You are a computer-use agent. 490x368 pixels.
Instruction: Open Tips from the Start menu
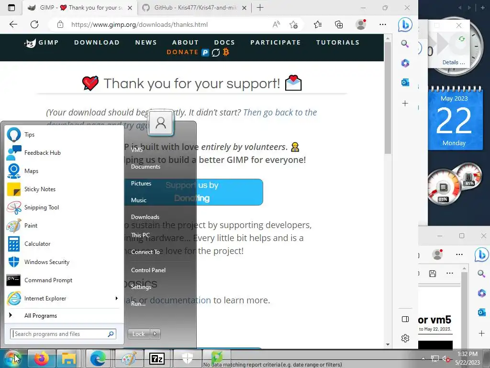pyautogui.click(x=65, y=135)
